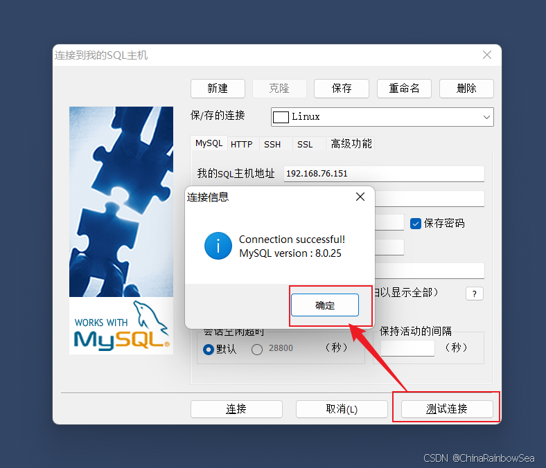
Task: Open the SSH tab
Action: point(272,144)
